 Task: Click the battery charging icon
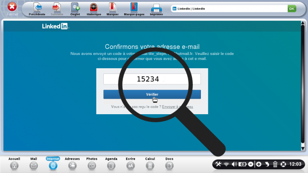coord(242,164)
